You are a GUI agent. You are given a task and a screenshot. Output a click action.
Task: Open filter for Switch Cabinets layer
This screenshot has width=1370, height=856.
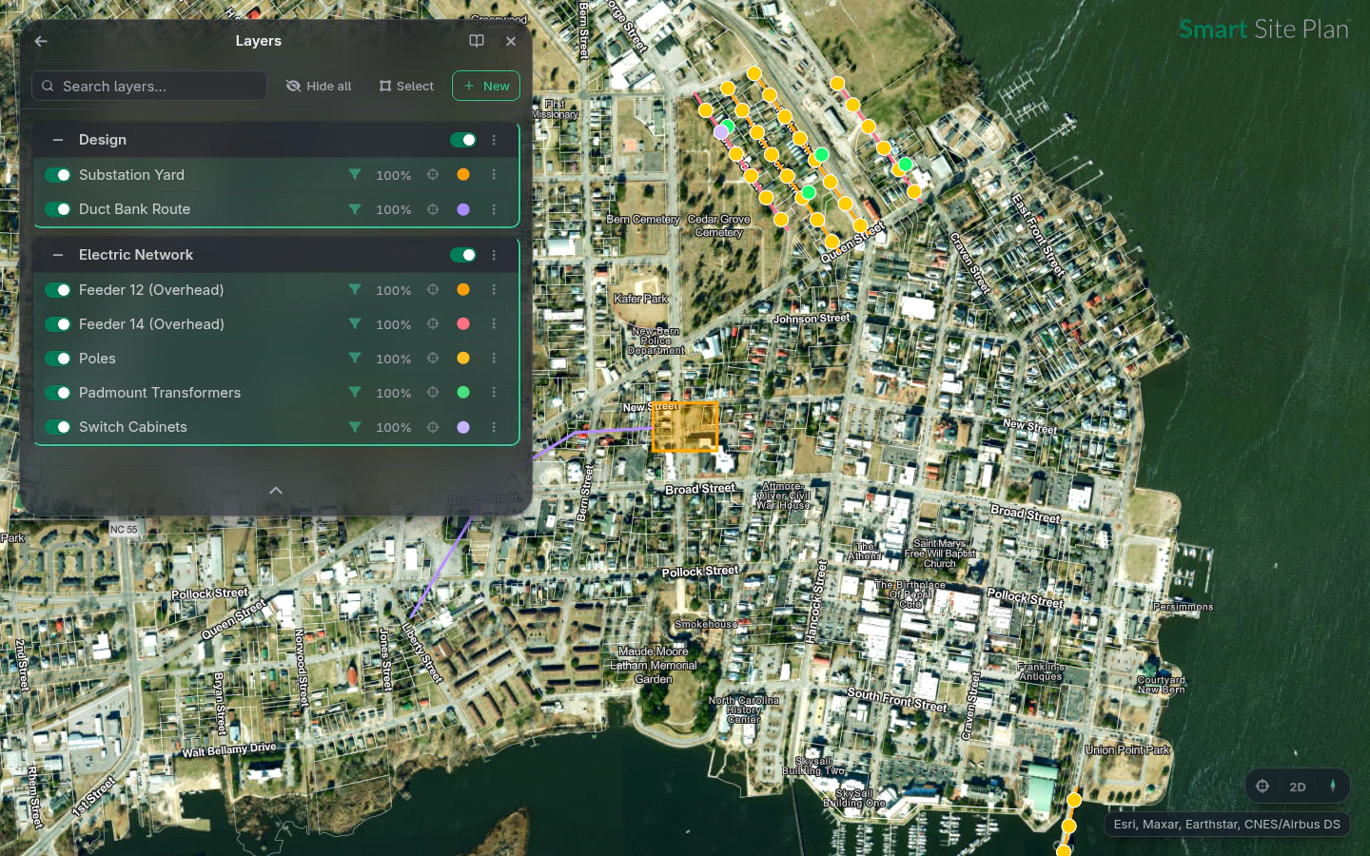click(x=355, y=427)
